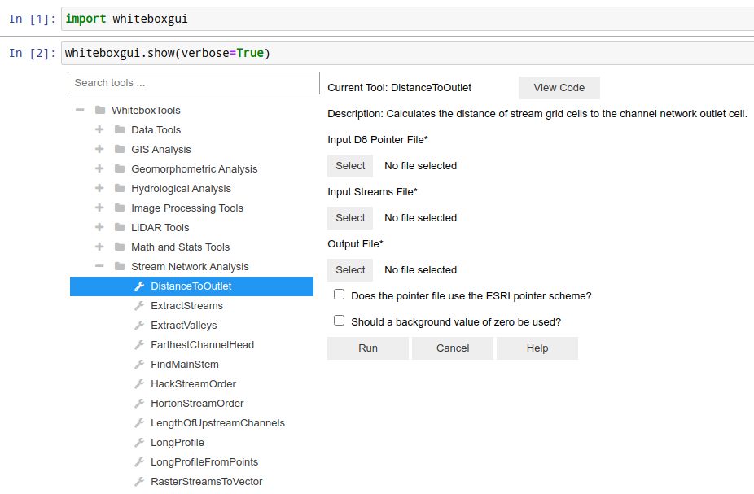Image resolution: width=754 pixels, height=494 pixels.
Task: Click the View Code button
Action: tap(559, 88)
